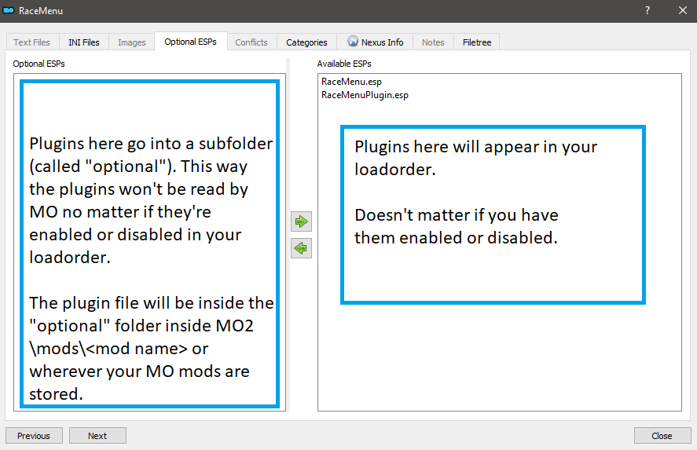Open the Conflicts tab
The height and width of the screenshot is (450, 697).
(x=251, y=42)
